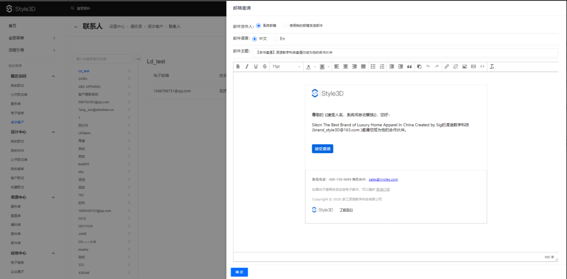Apply italic formatting to the text
This screenshot has height=279, width=567.
pyautogui.click(x=247, y=66)
